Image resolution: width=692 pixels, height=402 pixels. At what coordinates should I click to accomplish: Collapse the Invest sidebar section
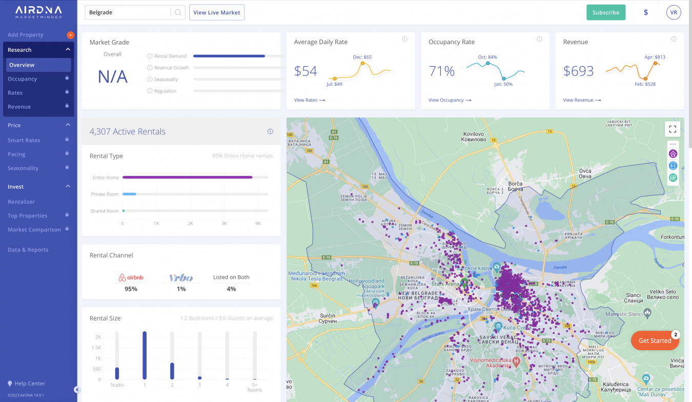click(68, 187)
